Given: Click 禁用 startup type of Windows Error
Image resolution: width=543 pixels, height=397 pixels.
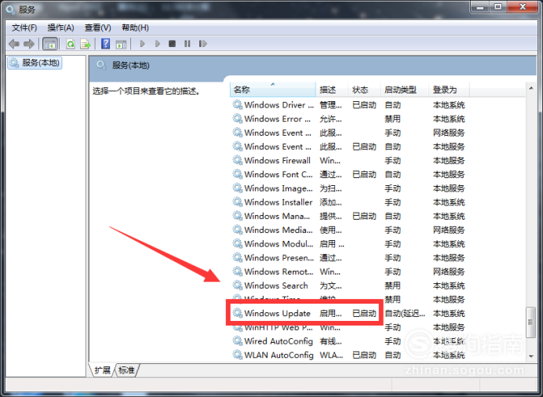Looking at the screenshot, I should 392,118.
